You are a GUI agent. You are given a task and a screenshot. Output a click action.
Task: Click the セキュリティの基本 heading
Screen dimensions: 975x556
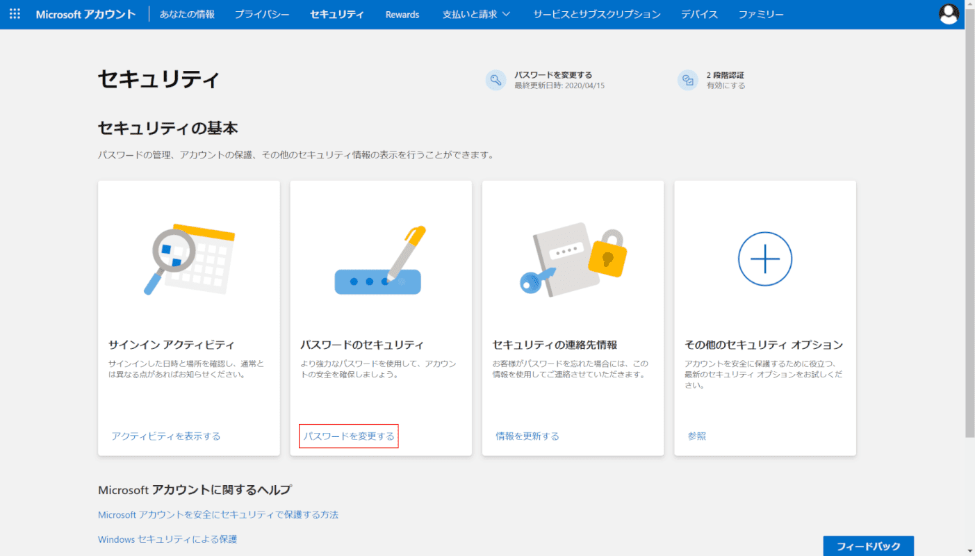click(168, 129)
